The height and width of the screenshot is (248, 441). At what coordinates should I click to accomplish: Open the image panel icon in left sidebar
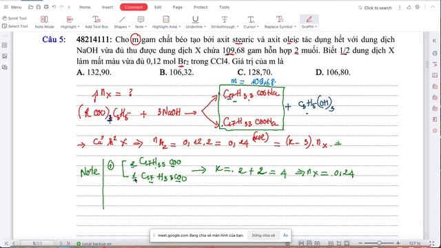5,56
